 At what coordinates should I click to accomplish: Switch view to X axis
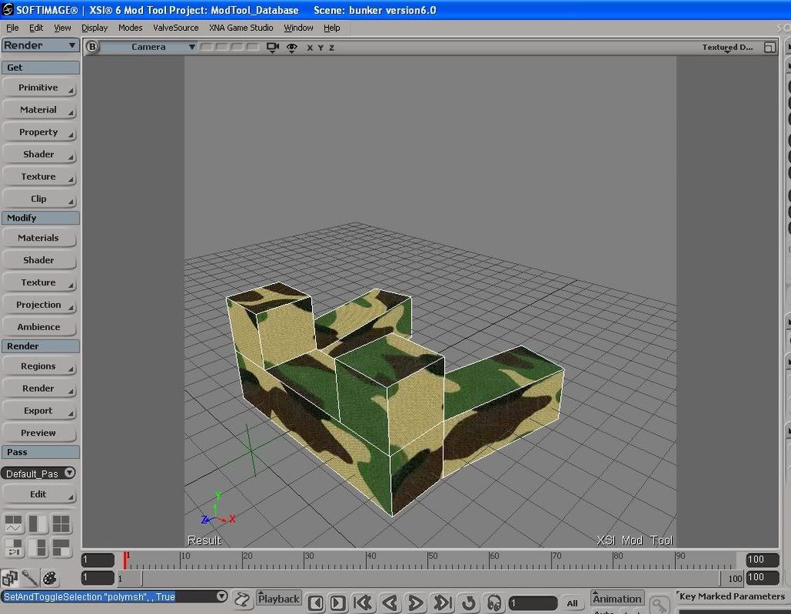click(310, 47)
